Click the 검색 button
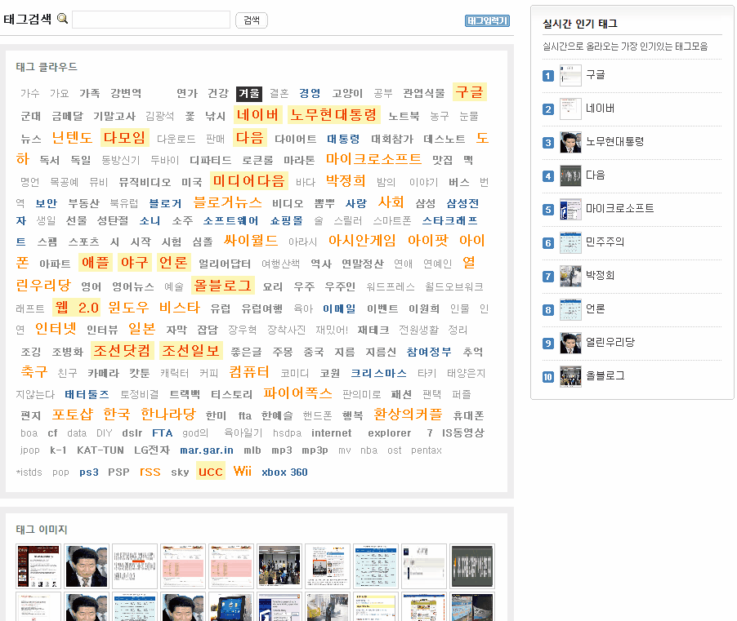This screenshot has height=621, width=737. tap(252, 20)
